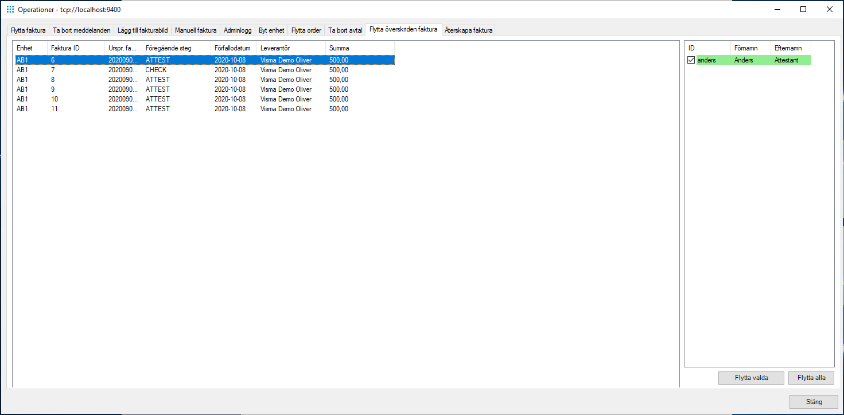
Task: Open the Ta bort meddelanden tab
Action: (x=80, y=30)
